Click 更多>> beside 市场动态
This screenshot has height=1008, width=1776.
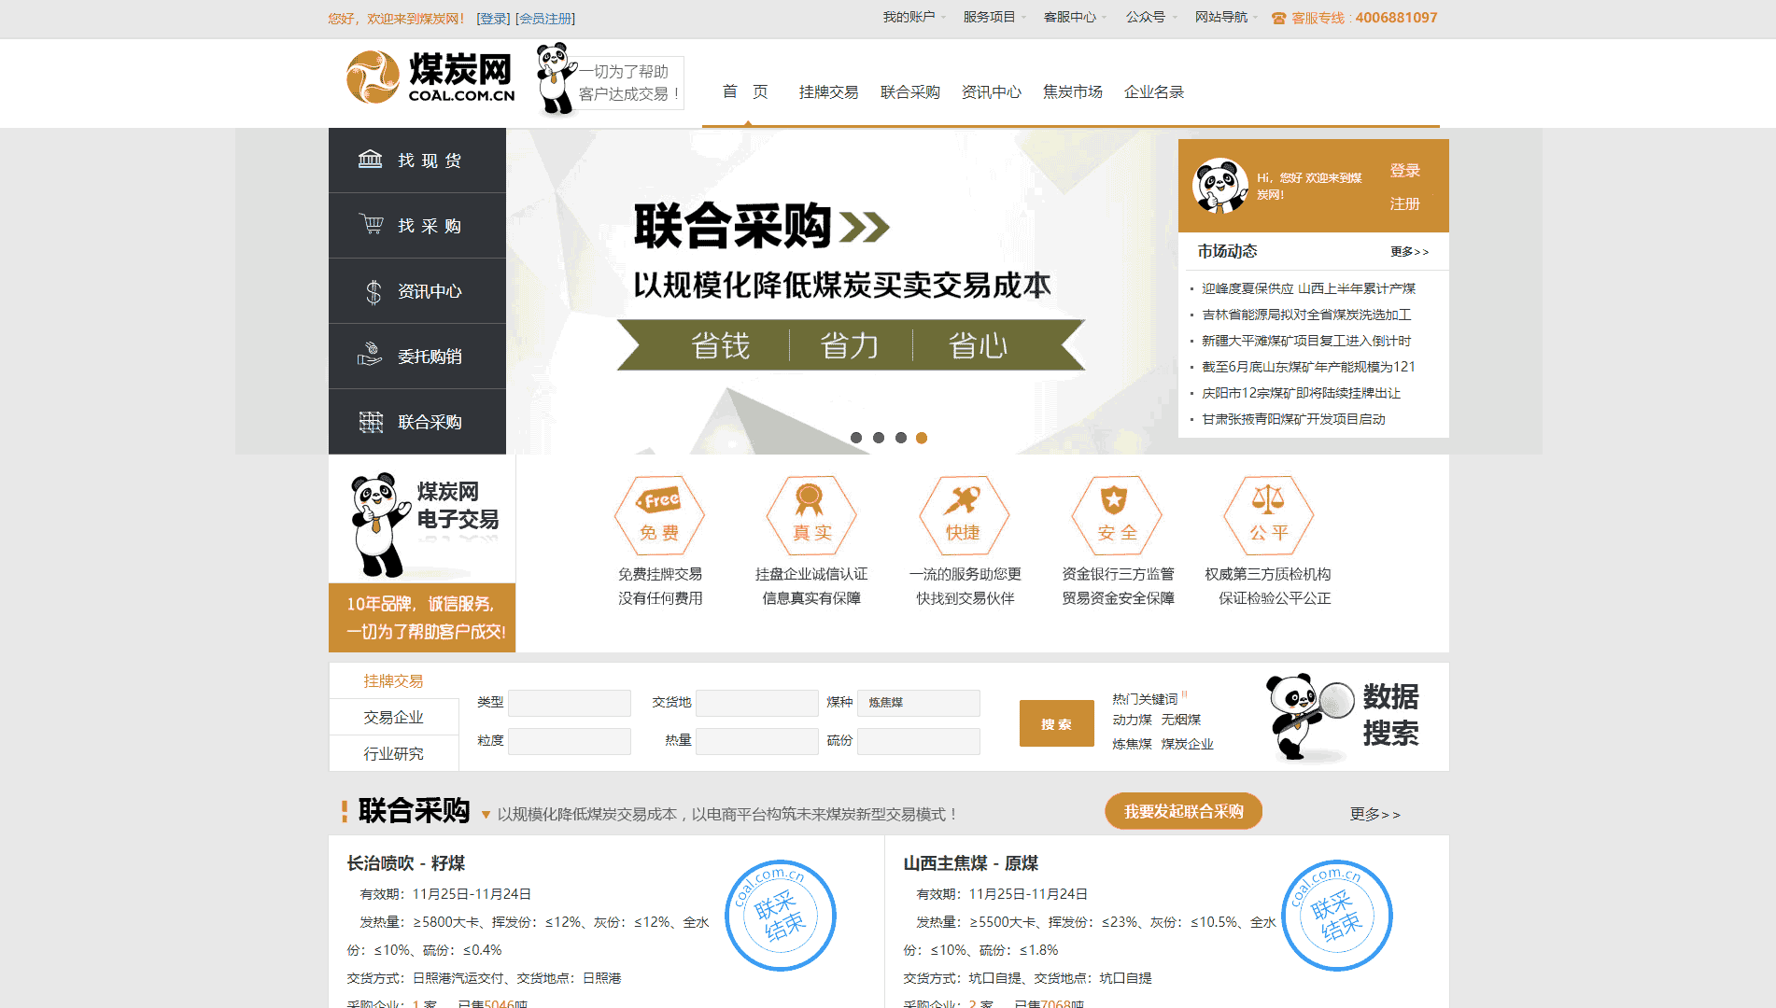point(1409,251)
